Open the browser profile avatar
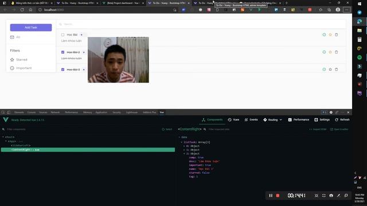 pyautogui.click(x=338, y=10)
